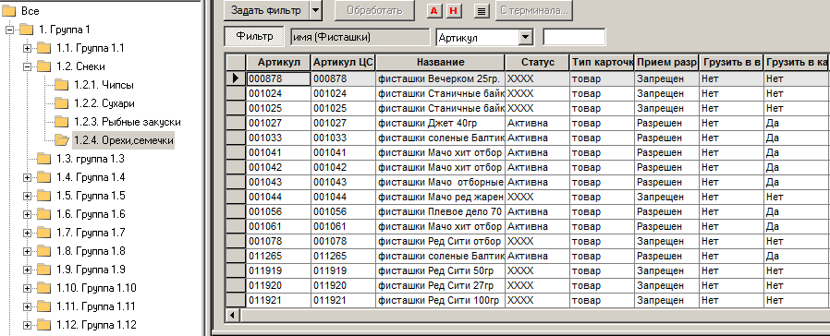The height and width of the screenshot is (336, 830).
Task: Expand the '1.5. Группа 1.5' node
Action: pos(27,196)
